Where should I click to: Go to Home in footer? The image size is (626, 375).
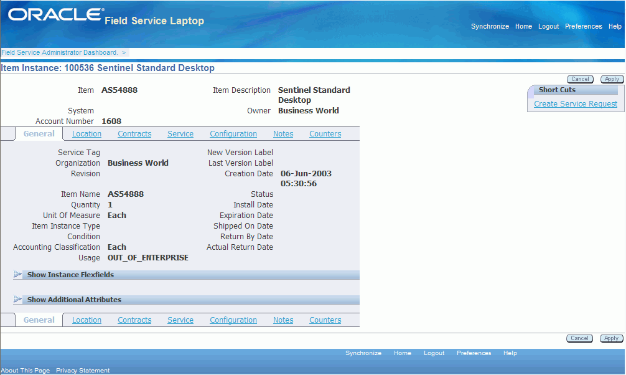coord(403,353)
